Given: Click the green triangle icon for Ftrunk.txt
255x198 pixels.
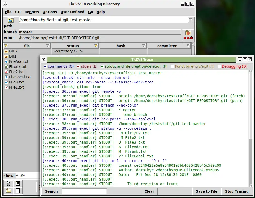Looking at the screenshot, I should point(6,67).
